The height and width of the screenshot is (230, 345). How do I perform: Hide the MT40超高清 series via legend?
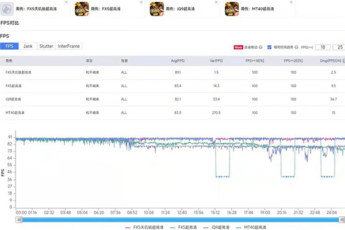click(x=257, y=227)
